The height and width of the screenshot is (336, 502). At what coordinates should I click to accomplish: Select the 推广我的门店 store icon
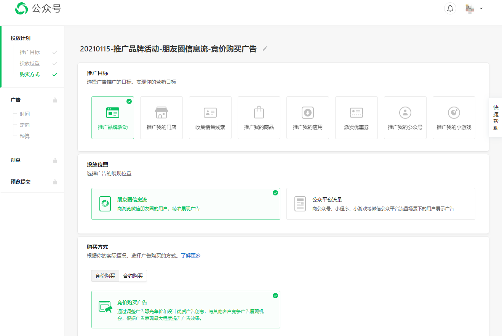point(161,112)
